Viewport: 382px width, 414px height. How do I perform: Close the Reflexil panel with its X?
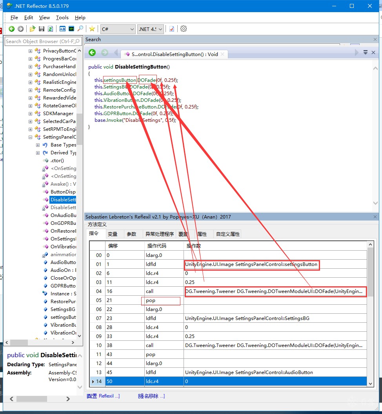pyautogui.click(x=375, y=217)
